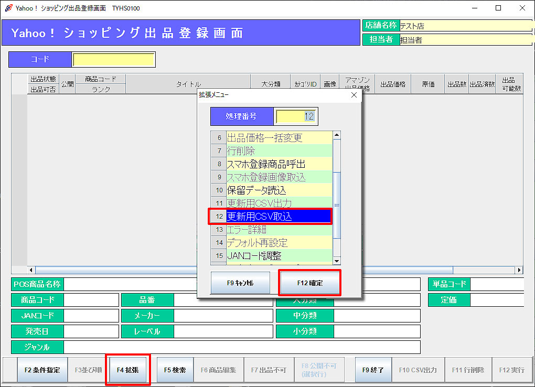Close the 拡張メニュー dialog with X
Screen dimensions: 535x387
[354, 95]
